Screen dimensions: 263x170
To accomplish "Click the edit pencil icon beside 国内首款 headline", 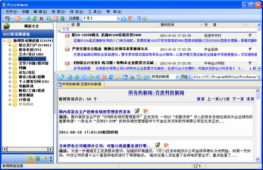I will click(137, 111).
